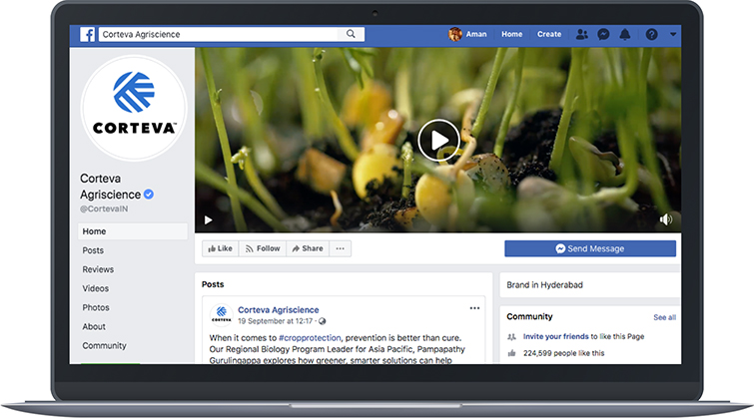Click the Facebook logo icon
754x418 pixels.
pos(88,34)
